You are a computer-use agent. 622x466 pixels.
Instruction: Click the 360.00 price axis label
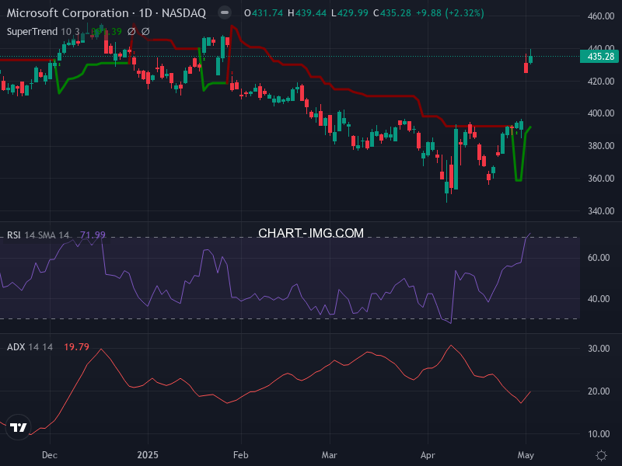601,179
